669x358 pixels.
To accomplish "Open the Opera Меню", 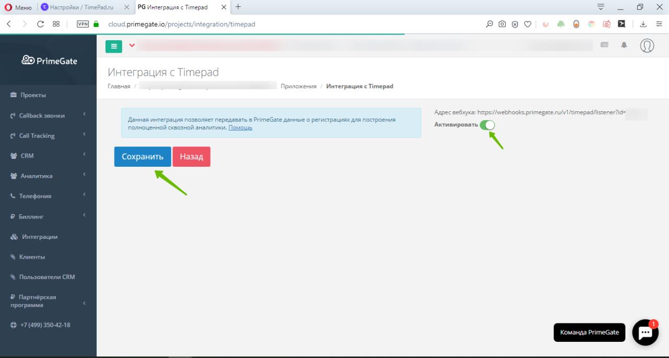I will (x=17, y=7).
